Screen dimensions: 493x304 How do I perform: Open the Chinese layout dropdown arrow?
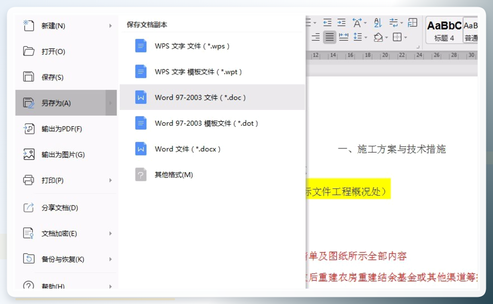click(365, 23)
